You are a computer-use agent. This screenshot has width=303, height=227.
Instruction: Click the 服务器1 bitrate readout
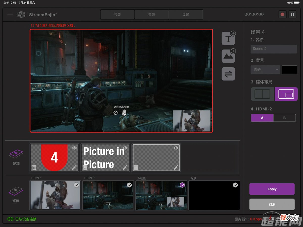tap(248, 219)
